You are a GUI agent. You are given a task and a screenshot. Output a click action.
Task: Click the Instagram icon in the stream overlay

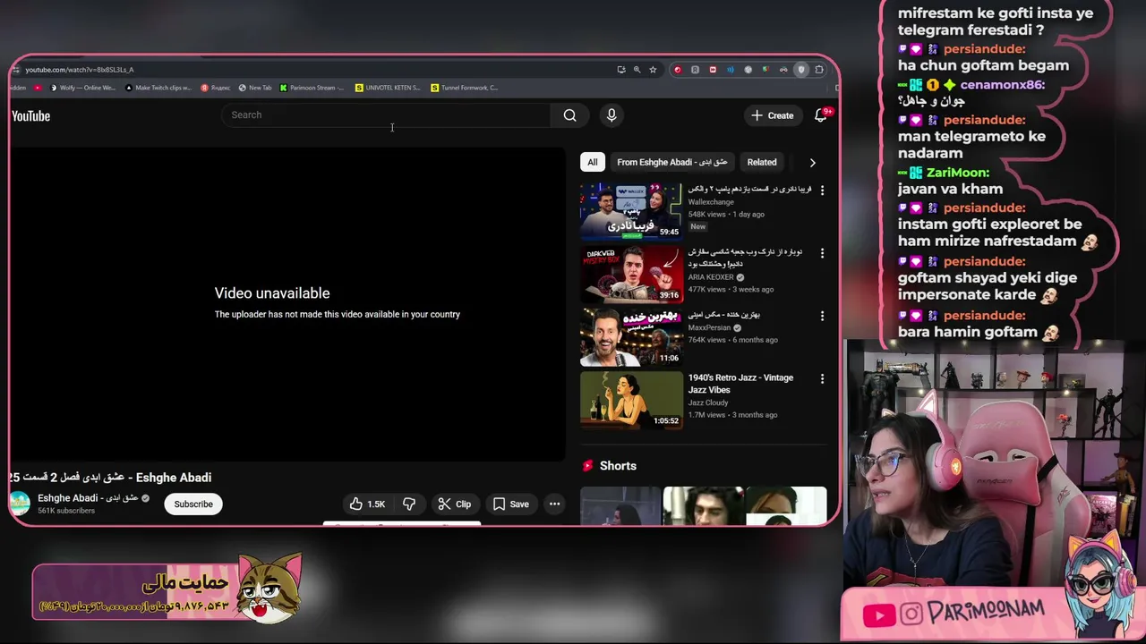click(911, 614)
